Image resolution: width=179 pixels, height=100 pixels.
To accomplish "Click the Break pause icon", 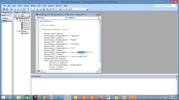I will pos(38,9).
